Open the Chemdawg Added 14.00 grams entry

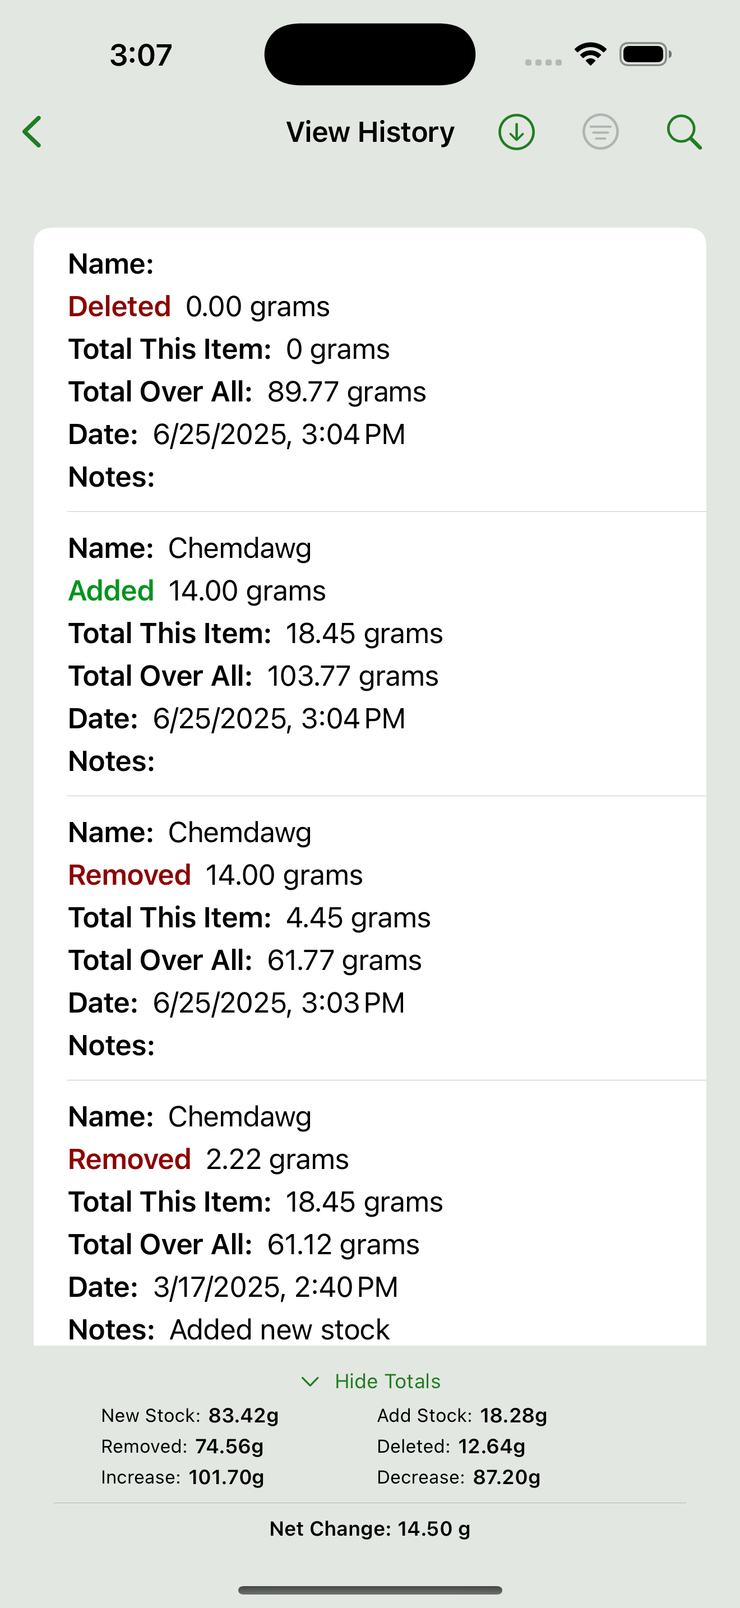[369, 654]
